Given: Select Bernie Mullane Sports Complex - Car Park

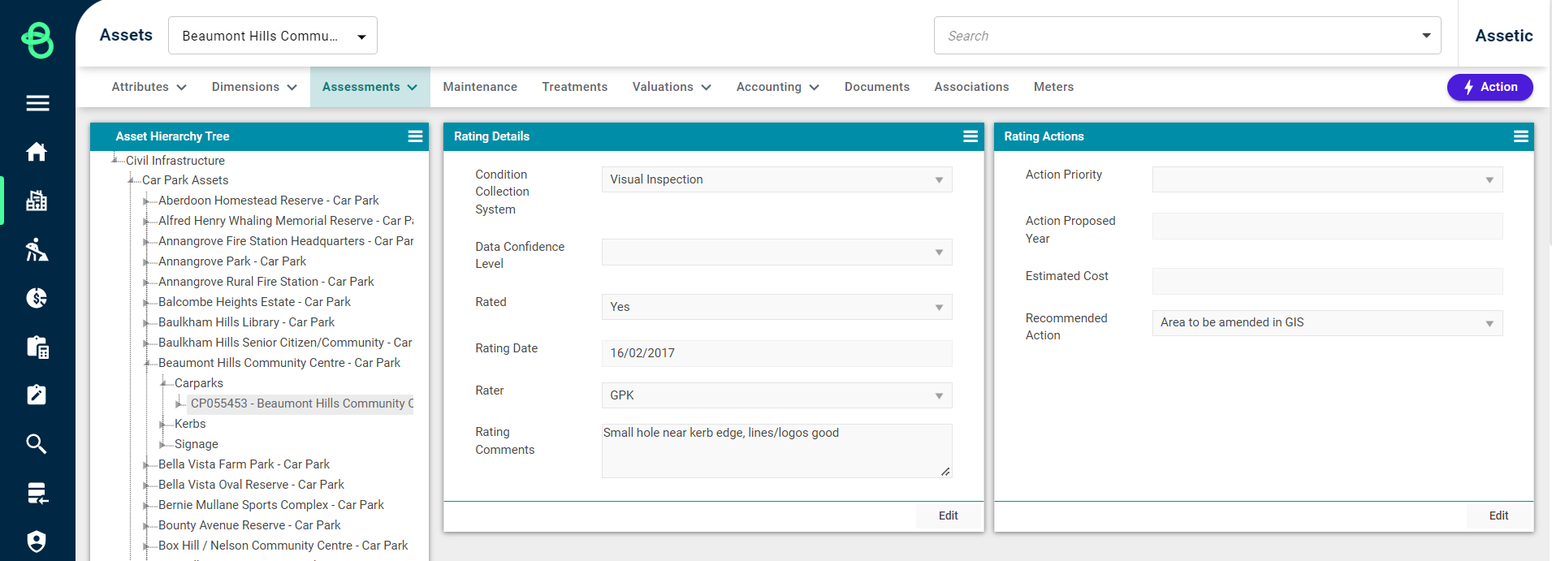Looking at the screenshot, I should click(271, 505).
